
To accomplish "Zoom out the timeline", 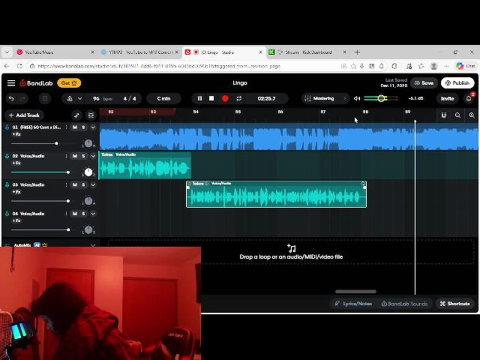I will 457,115.
